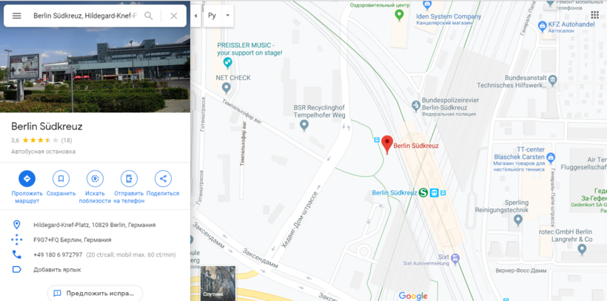607x301 pixels.
Task: Open the Ру language dropdown arrow
Action: [x=228, y=16]
